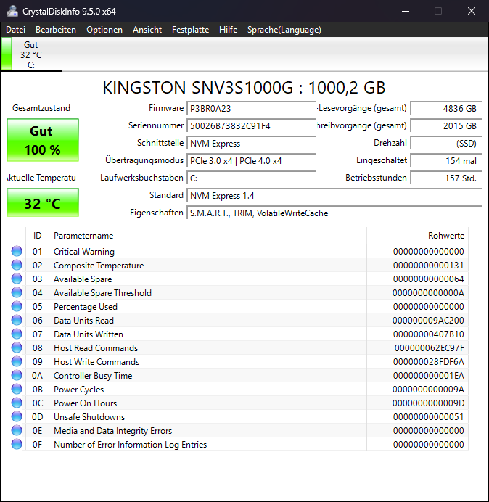The image size is (489, 502).
Task: Click the Schnittstelle field NVM Express
Action: point(251,144)
